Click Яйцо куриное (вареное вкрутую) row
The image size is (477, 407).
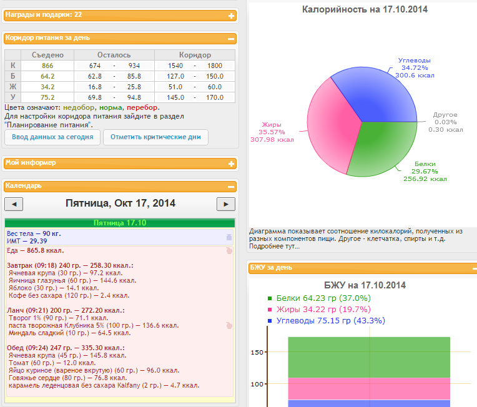click(x=94, y=371)
